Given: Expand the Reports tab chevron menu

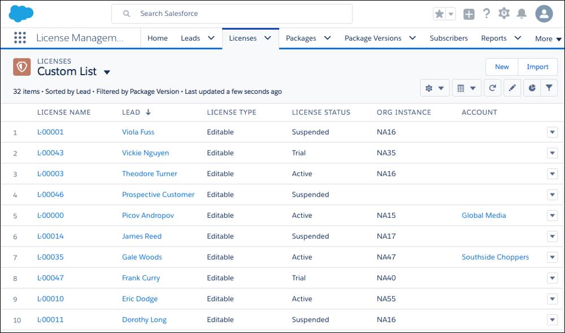Looking at the screenshot, I should click(518, 38).
